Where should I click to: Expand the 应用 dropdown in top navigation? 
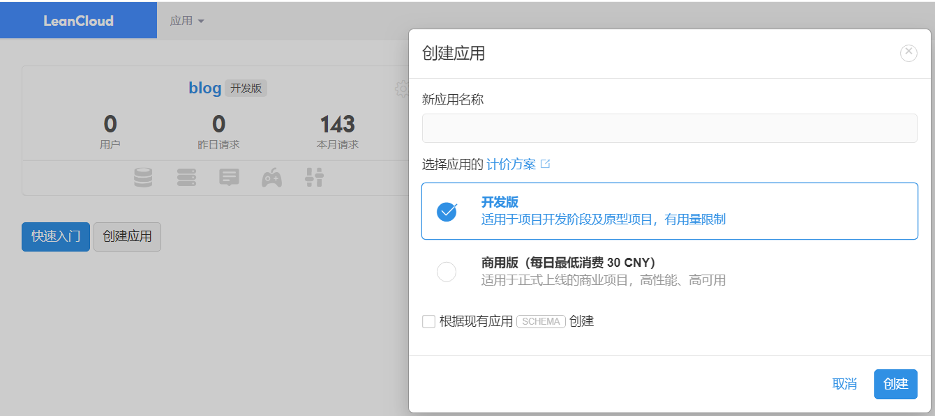(x=187, y=21)
